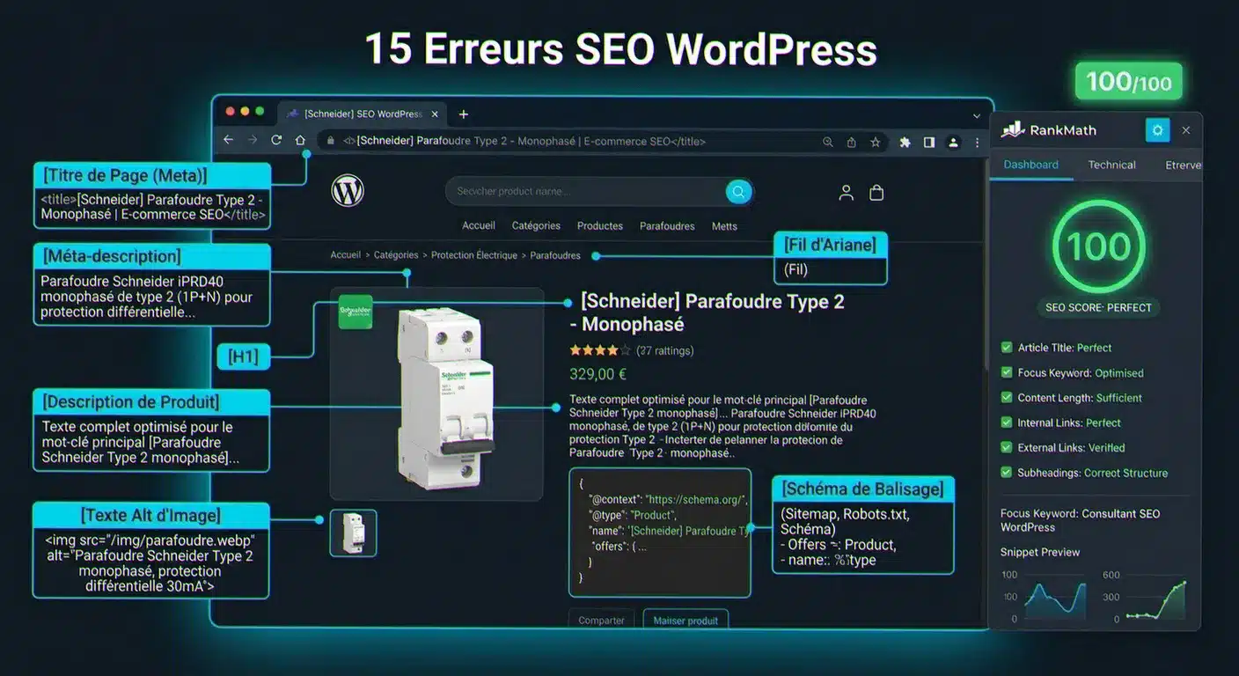This screenshot has height=676, width=1239.
Task: Open the browser three-dot menu
Action: (977, 142)
